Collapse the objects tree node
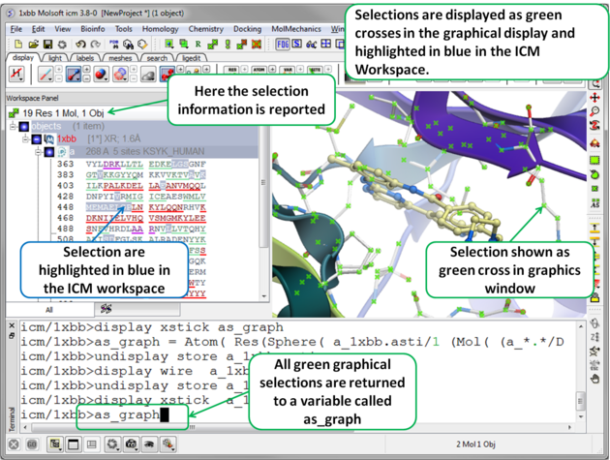 click(x=13, y=127)
